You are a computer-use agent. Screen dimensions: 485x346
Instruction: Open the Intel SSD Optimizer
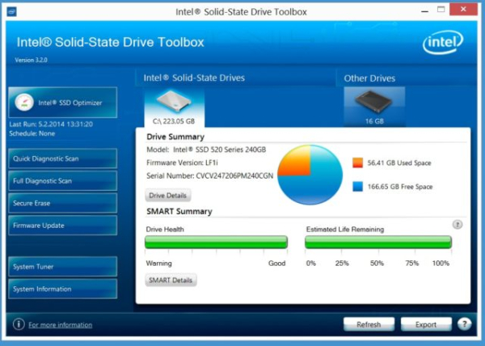coord(63,103)
